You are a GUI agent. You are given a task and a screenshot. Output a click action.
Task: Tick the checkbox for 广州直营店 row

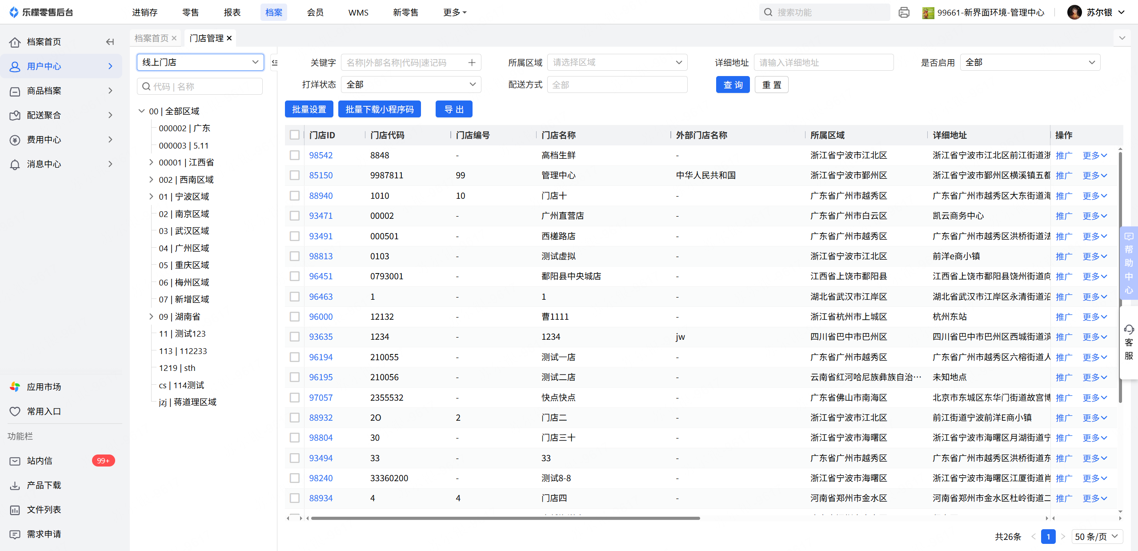pos(294,216)
